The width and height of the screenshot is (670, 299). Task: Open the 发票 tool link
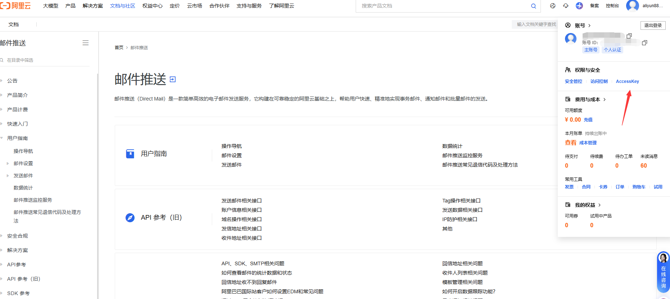pos(569,187)
